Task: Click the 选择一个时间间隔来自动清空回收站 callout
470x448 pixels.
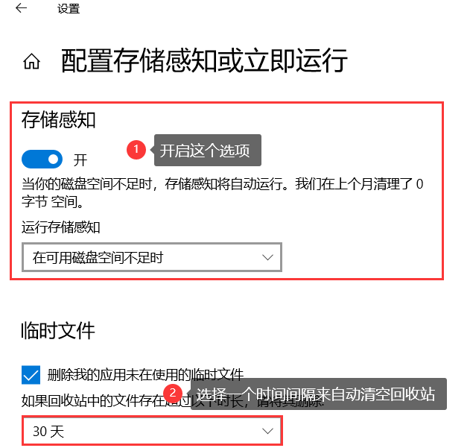Action: (x=318, y=394)
